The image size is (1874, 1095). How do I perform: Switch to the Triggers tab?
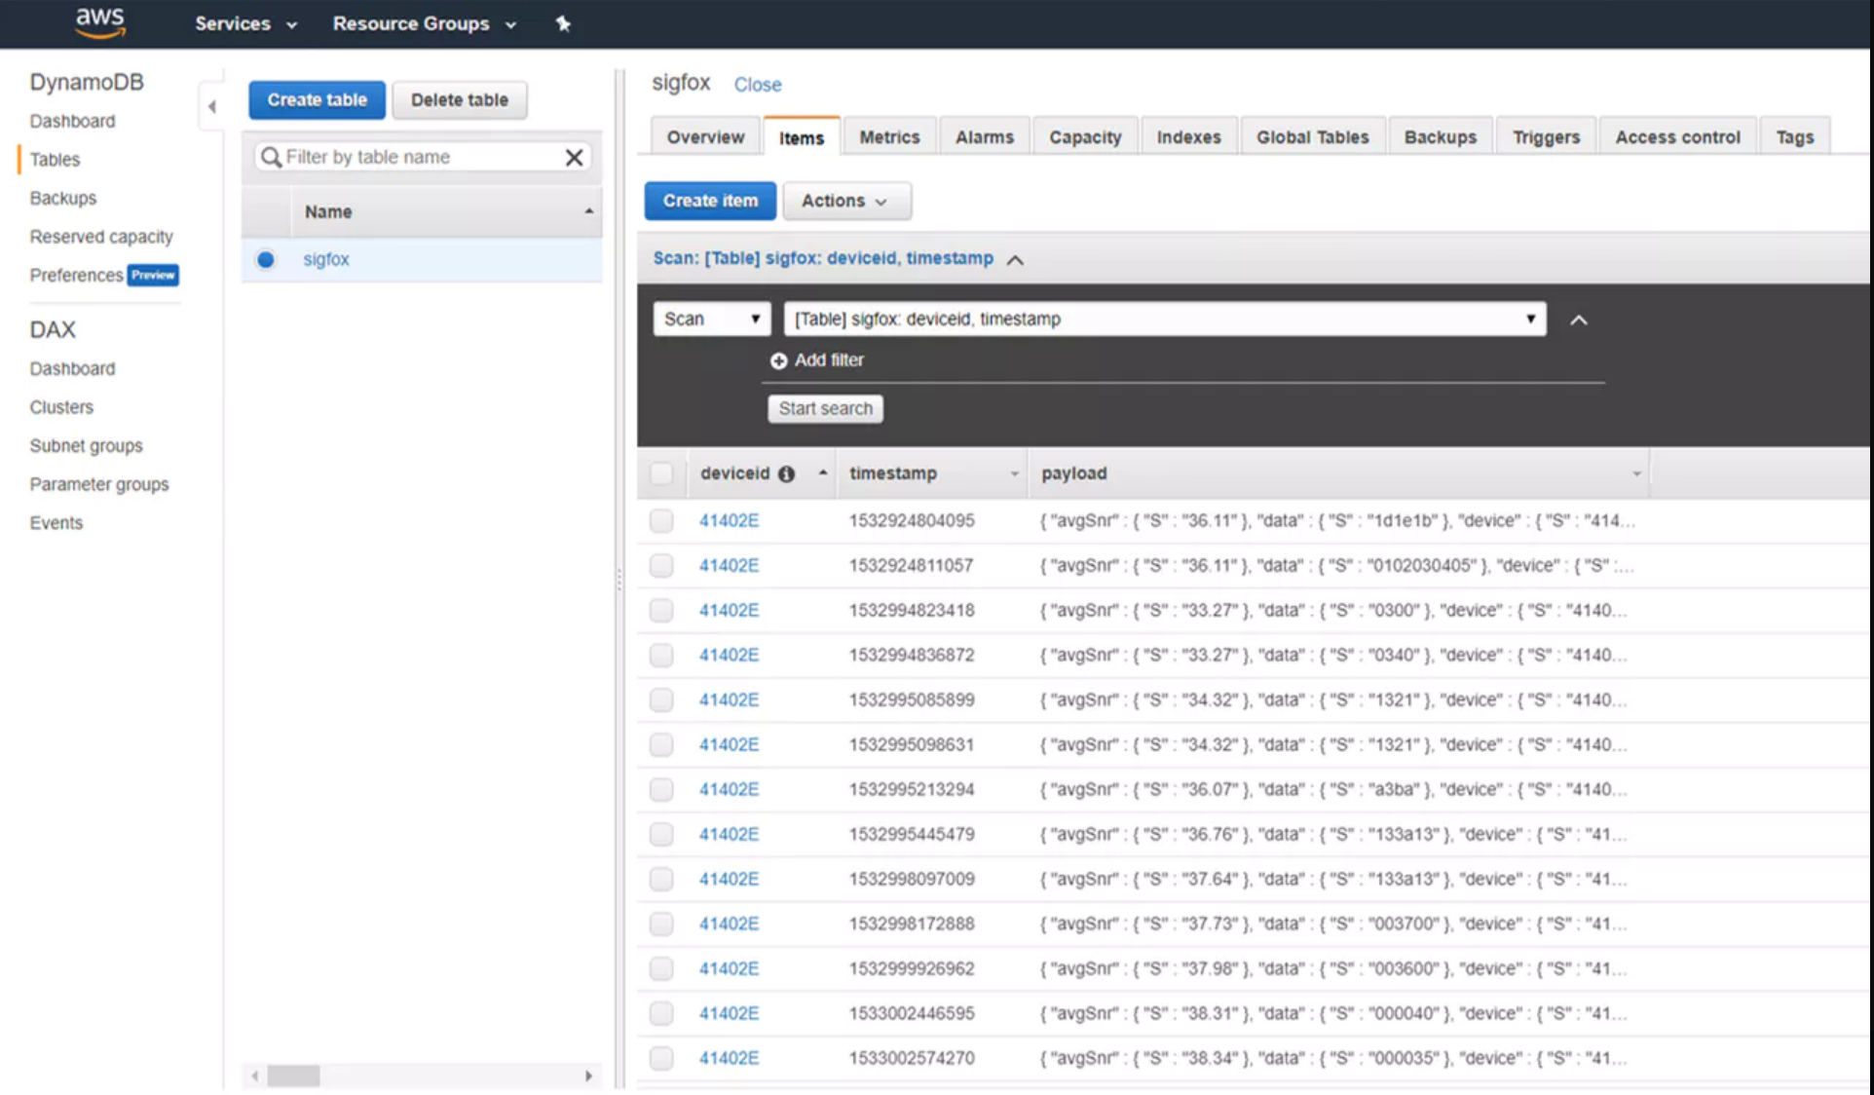click(1546, 137)
